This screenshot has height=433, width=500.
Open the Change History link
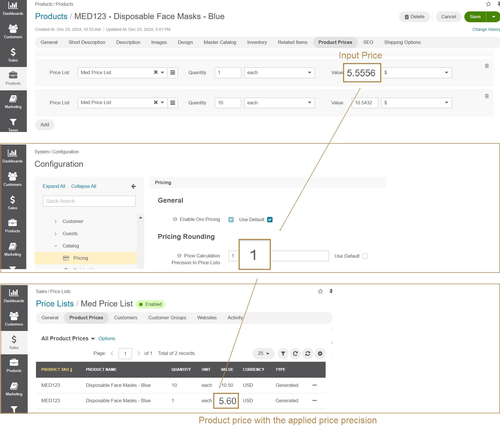point(486,29)
